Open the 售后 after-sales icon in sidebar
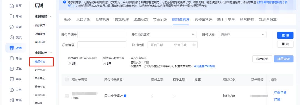The width and height of the screenshot is (300, 105). 12,79
